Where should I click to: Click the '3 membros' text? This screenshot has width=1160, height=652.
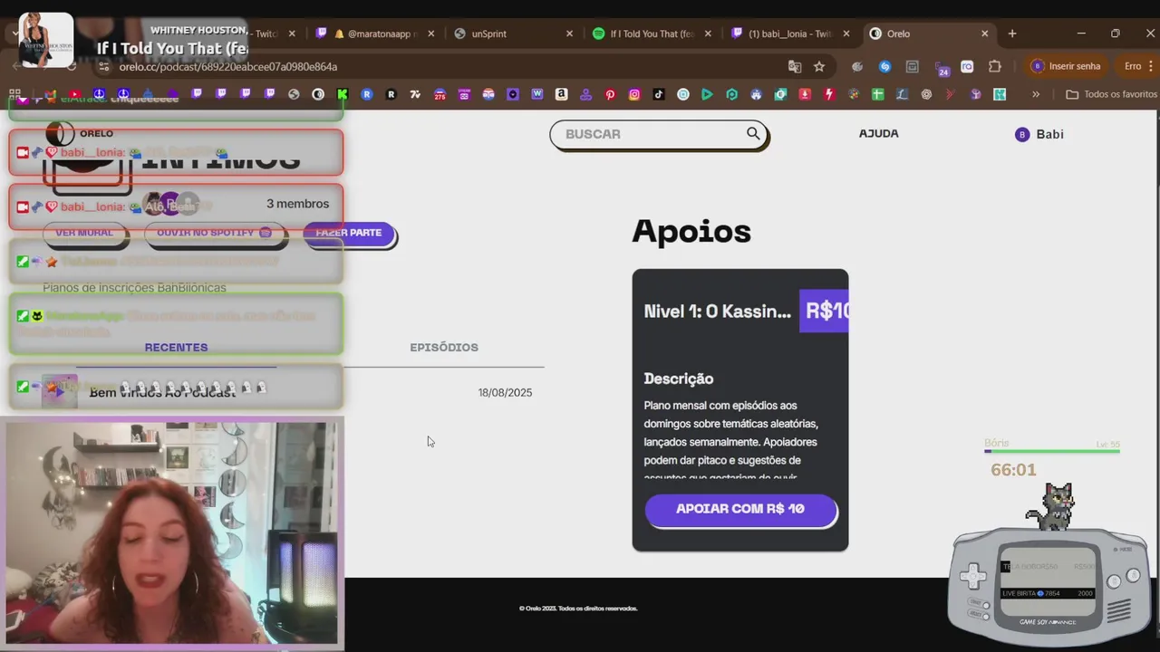(x=297, y=204)
